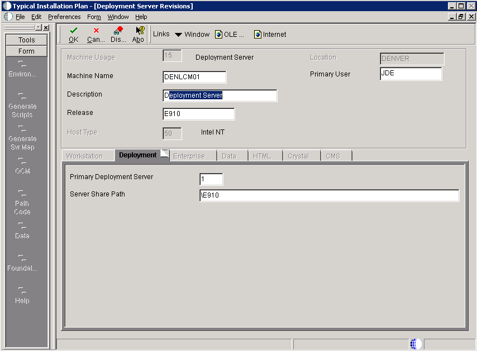Close the left sidebar panel

46,28
